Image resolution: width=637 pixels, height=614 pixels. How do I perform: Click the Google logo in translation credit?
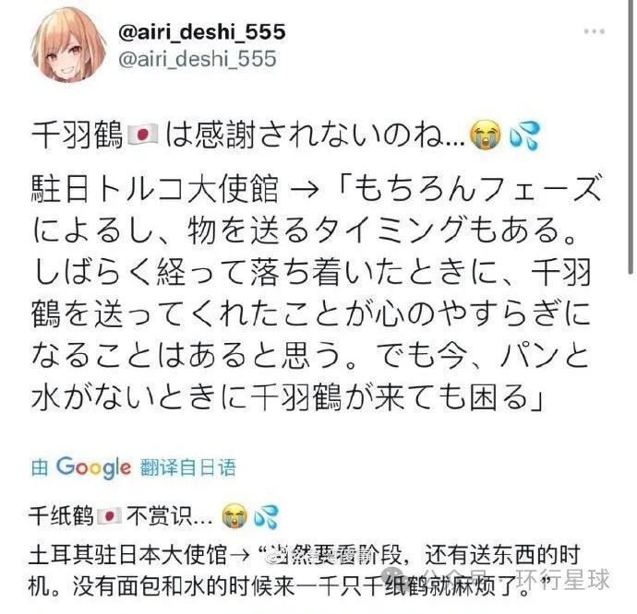(x=94, y=467)
